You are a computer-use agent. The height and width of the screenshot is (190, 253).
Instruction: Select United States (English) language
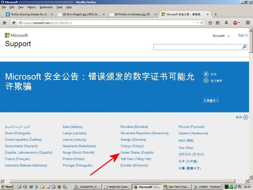137,152
